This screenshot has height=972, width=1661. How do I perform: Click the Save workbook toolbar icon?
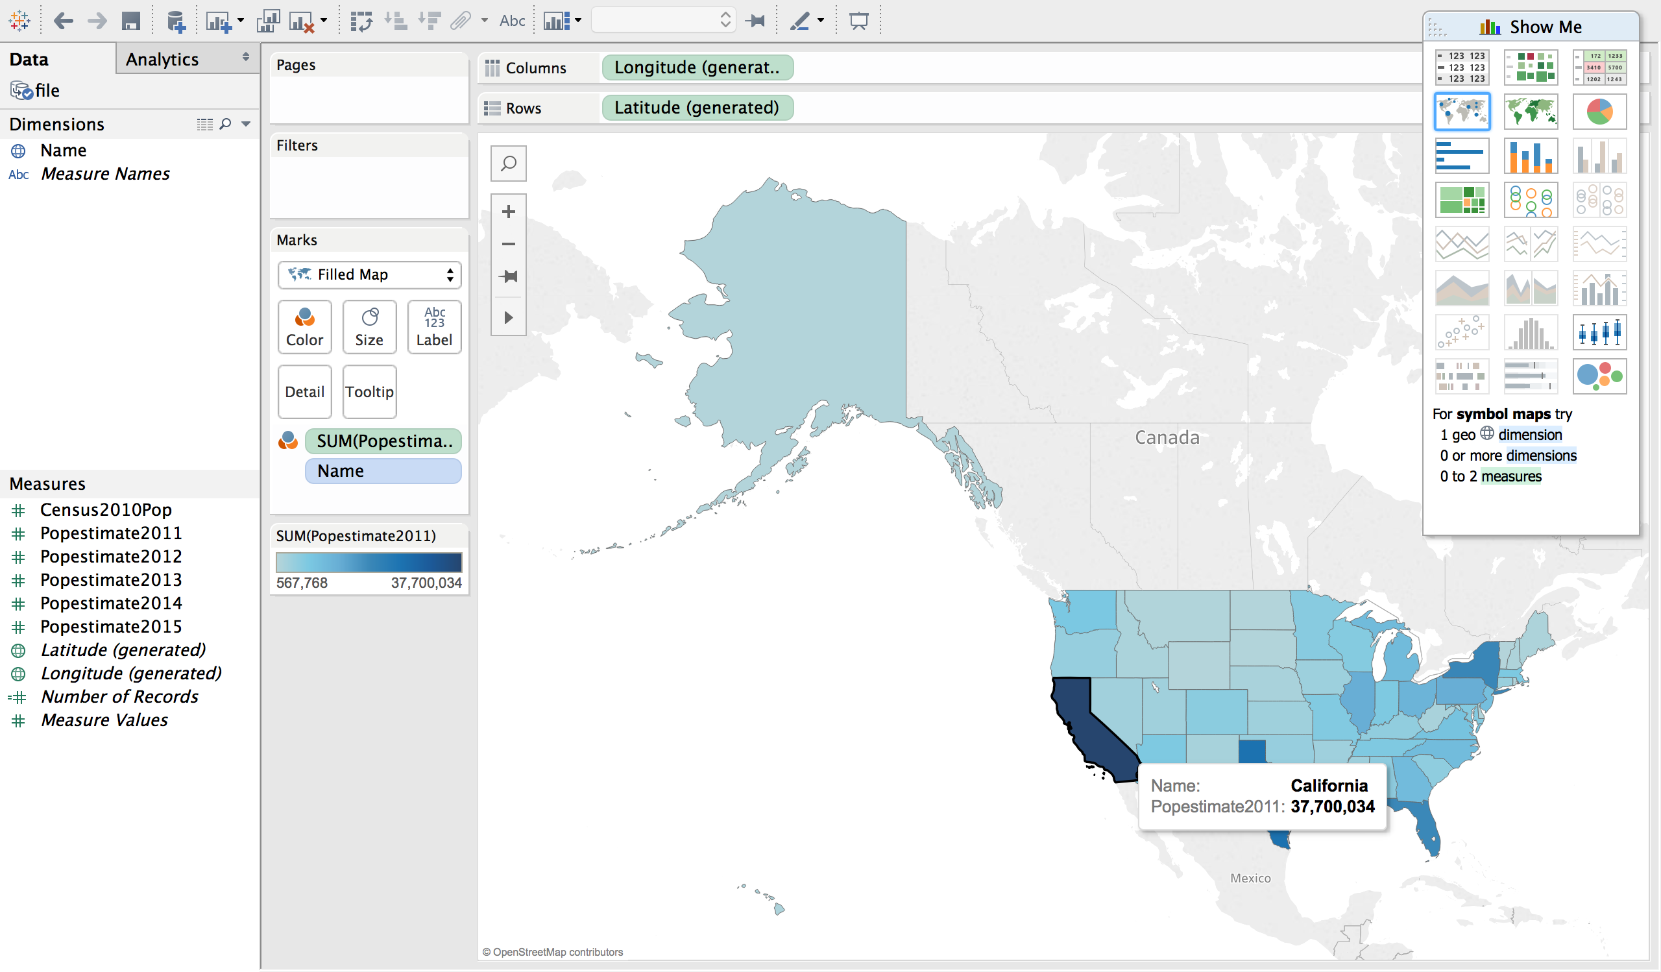pyautogui.click(x=130, y=21)
